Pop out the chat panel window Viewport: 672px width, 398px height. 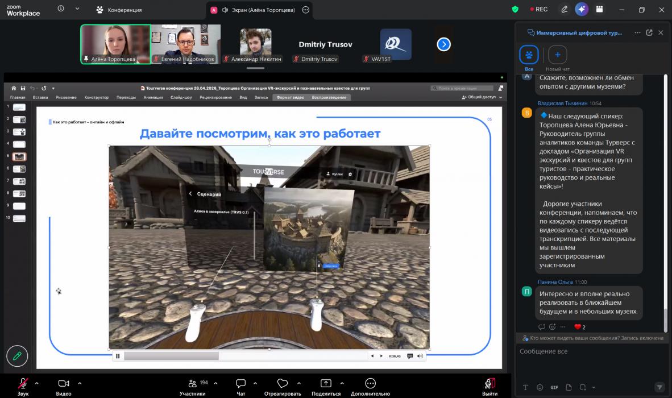(x=649, y=32)
